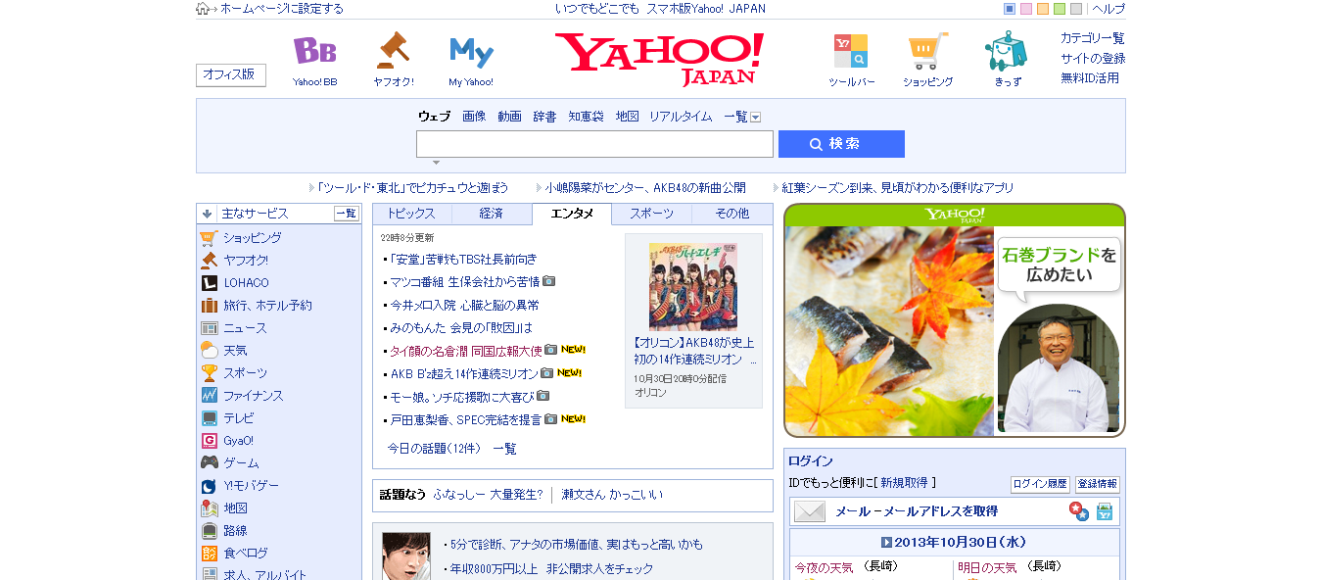The image size is (1321, 580).
Task: Select the blue color theme swatch
Action: point(1010,9)
